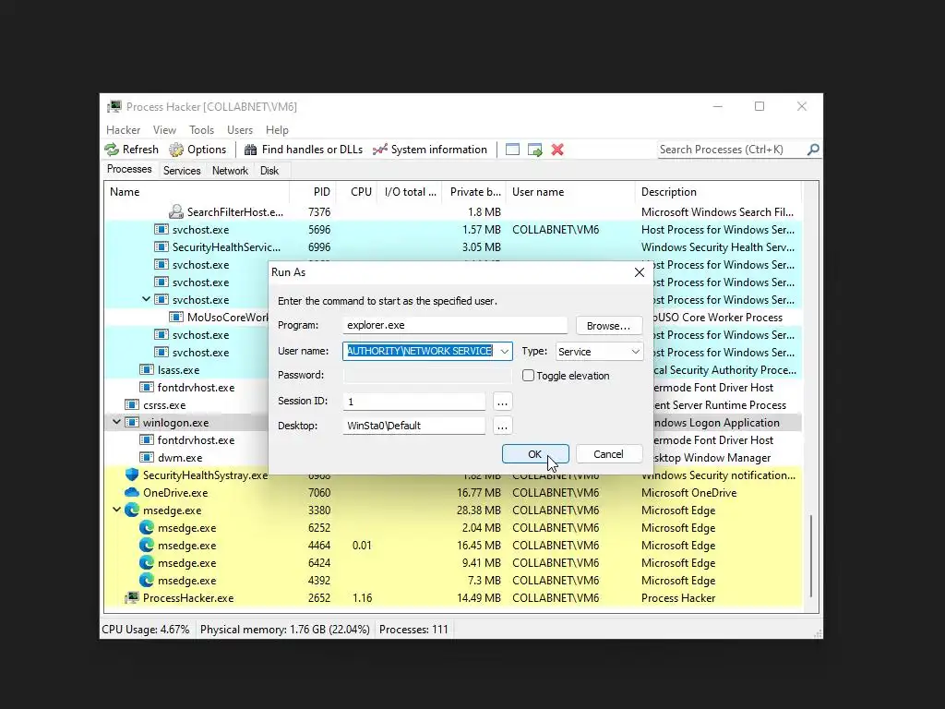Click the Refresh toolbar icon
The image size is (945, 709).
pos(112,150)
